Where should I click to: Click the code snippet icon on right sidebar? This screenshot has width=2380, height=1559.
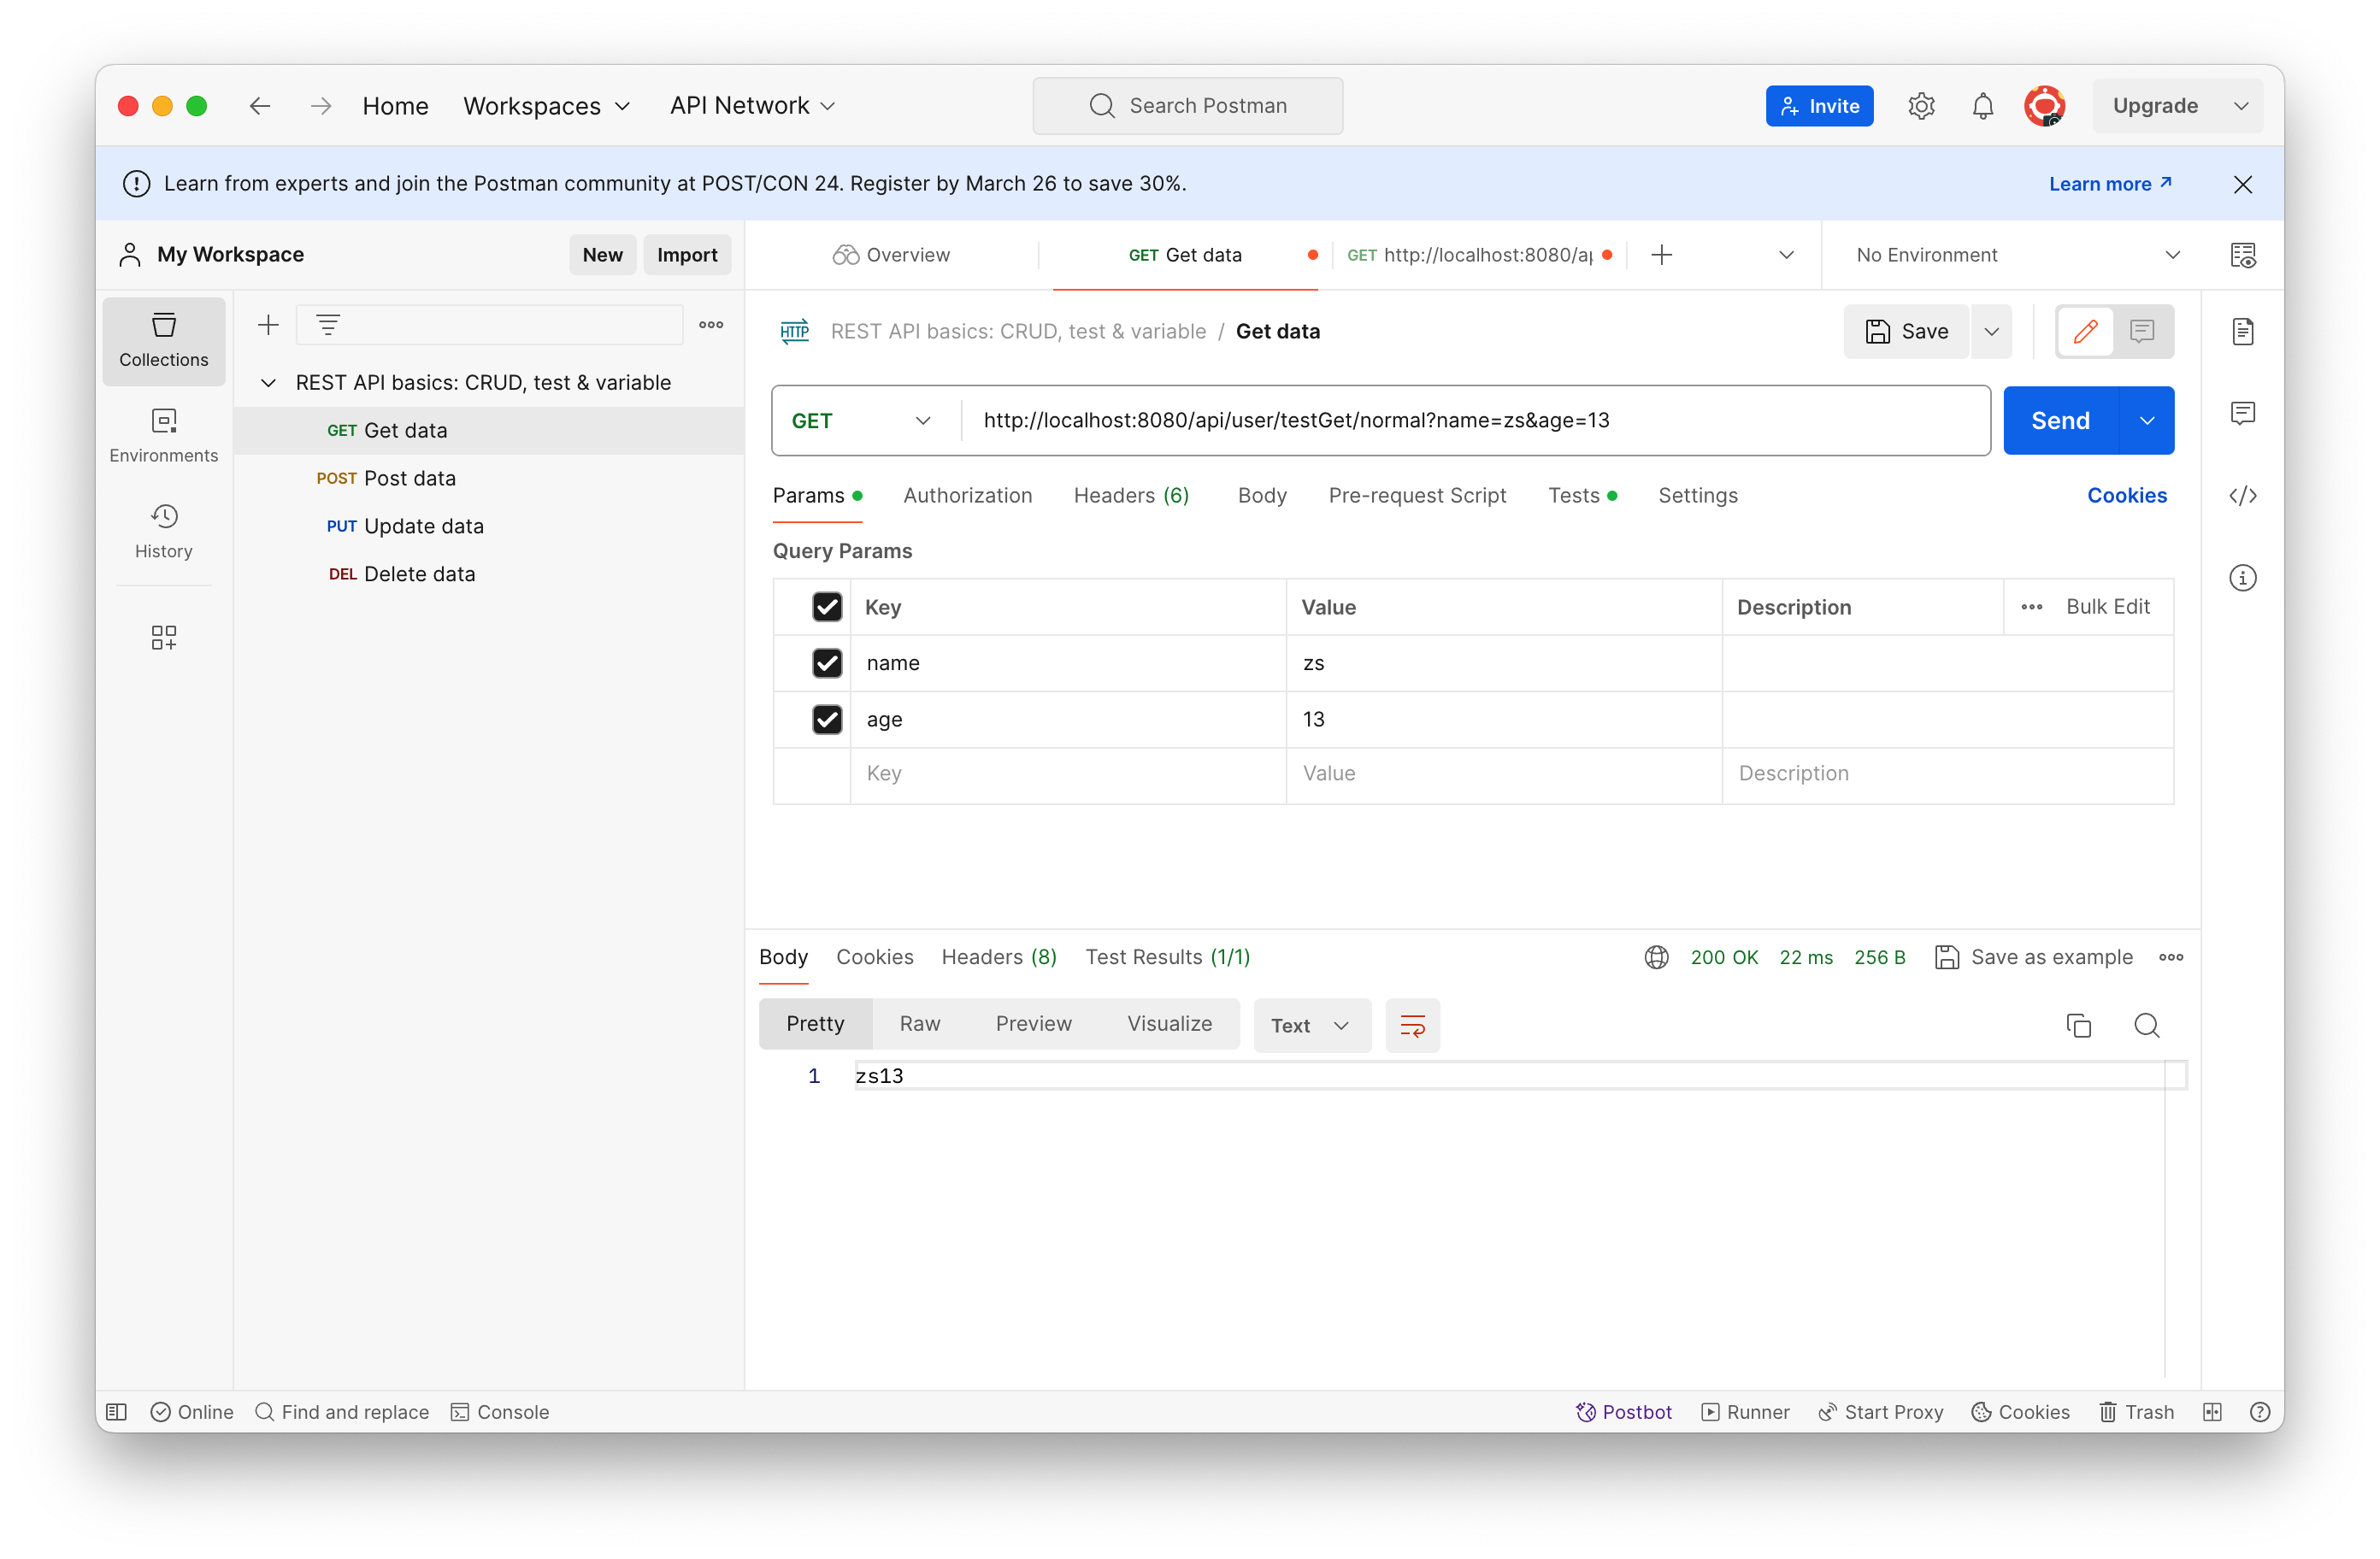2242,496
